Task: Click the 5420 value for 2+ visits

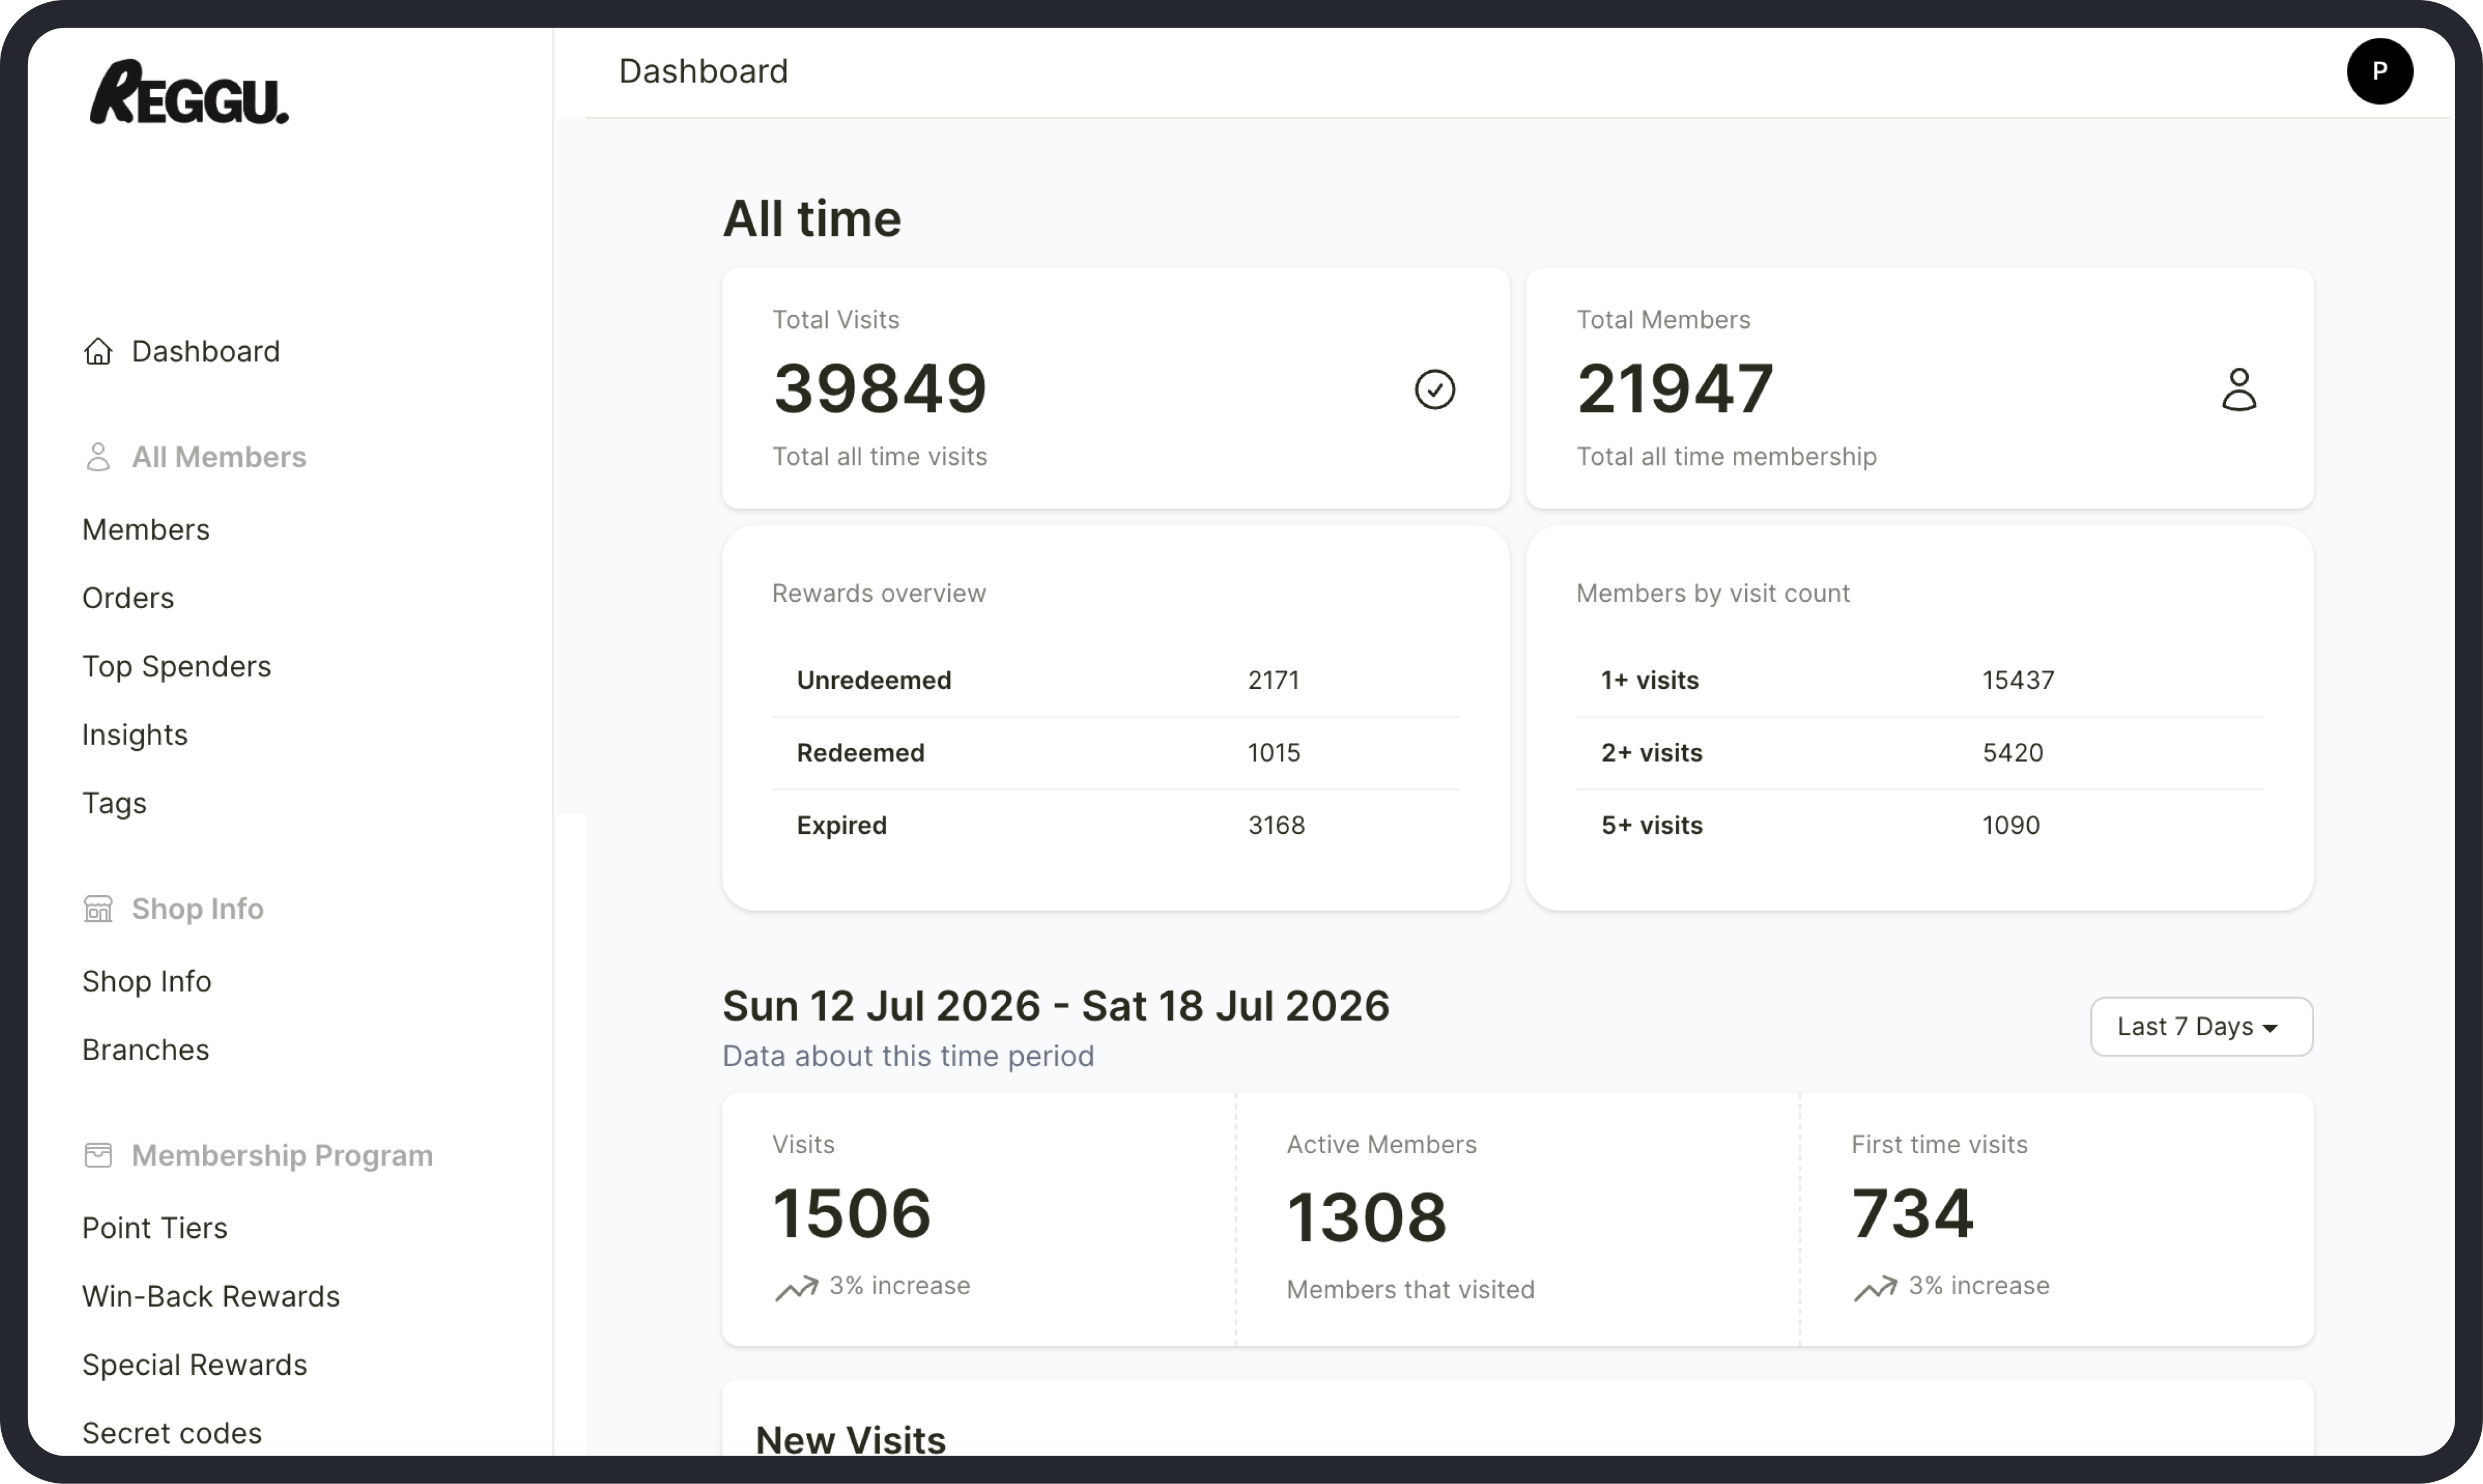Action: click(x=2012, y=753)
